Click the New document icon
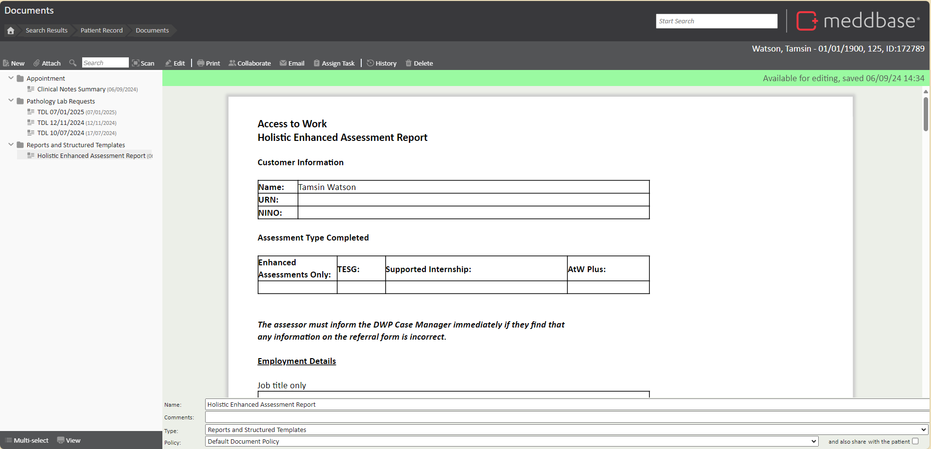 click(x=6, y=63)
